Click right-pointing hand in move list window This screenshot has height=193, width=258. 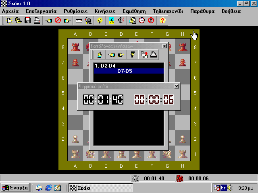121,55
